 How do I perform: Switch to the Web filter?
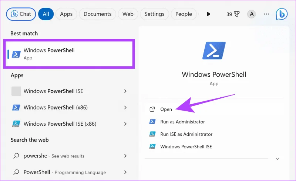[128, 14]
